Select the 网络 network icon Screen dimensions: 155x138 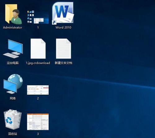(x=13, y=84)
